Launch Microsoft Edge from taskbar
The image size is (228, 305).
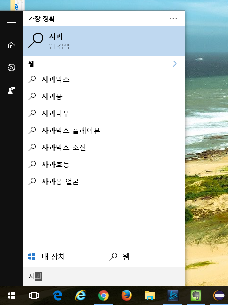point(57,296)
